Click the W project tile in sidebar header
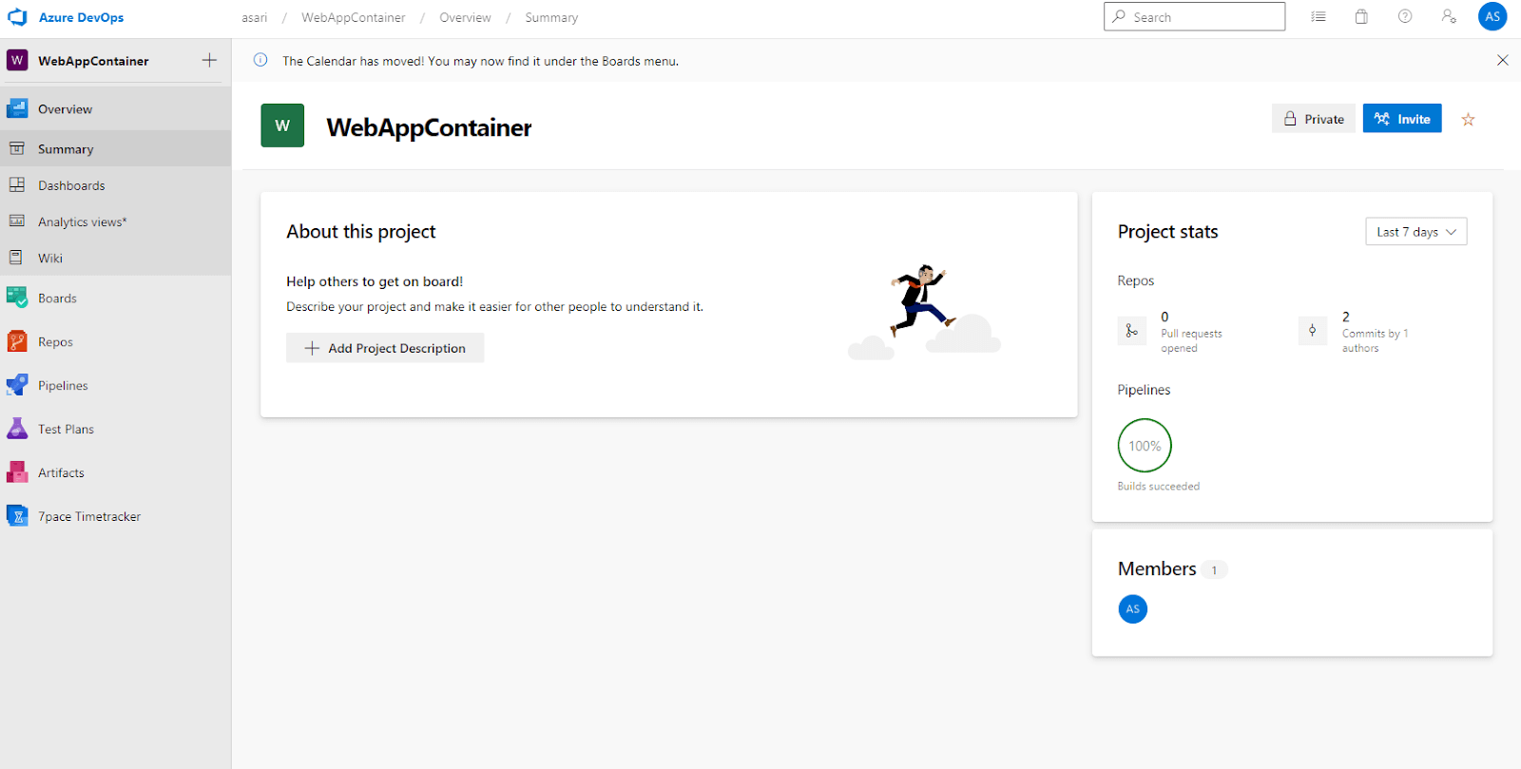1521x769 pixels. tap(17, 60)
